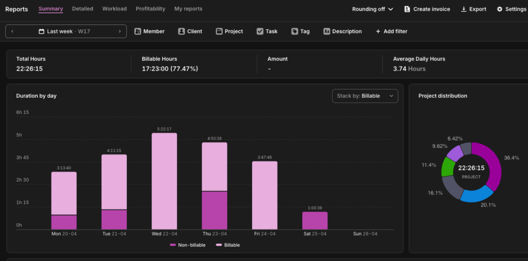Open the Last week W17 date picker
Viewport: 528px width, 261px height.
click(x=65, y=31)
